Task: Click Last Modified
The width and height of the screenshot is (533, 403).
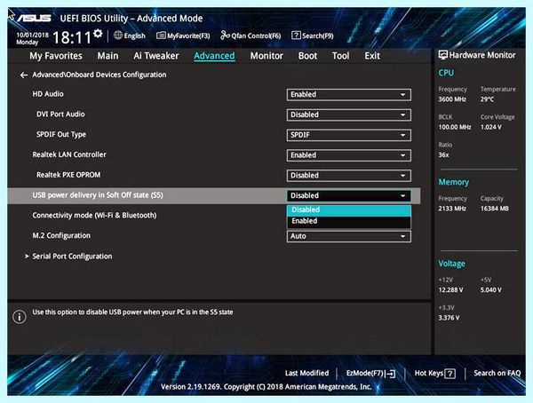Action: pyautogui.click(x=307, y=373)
